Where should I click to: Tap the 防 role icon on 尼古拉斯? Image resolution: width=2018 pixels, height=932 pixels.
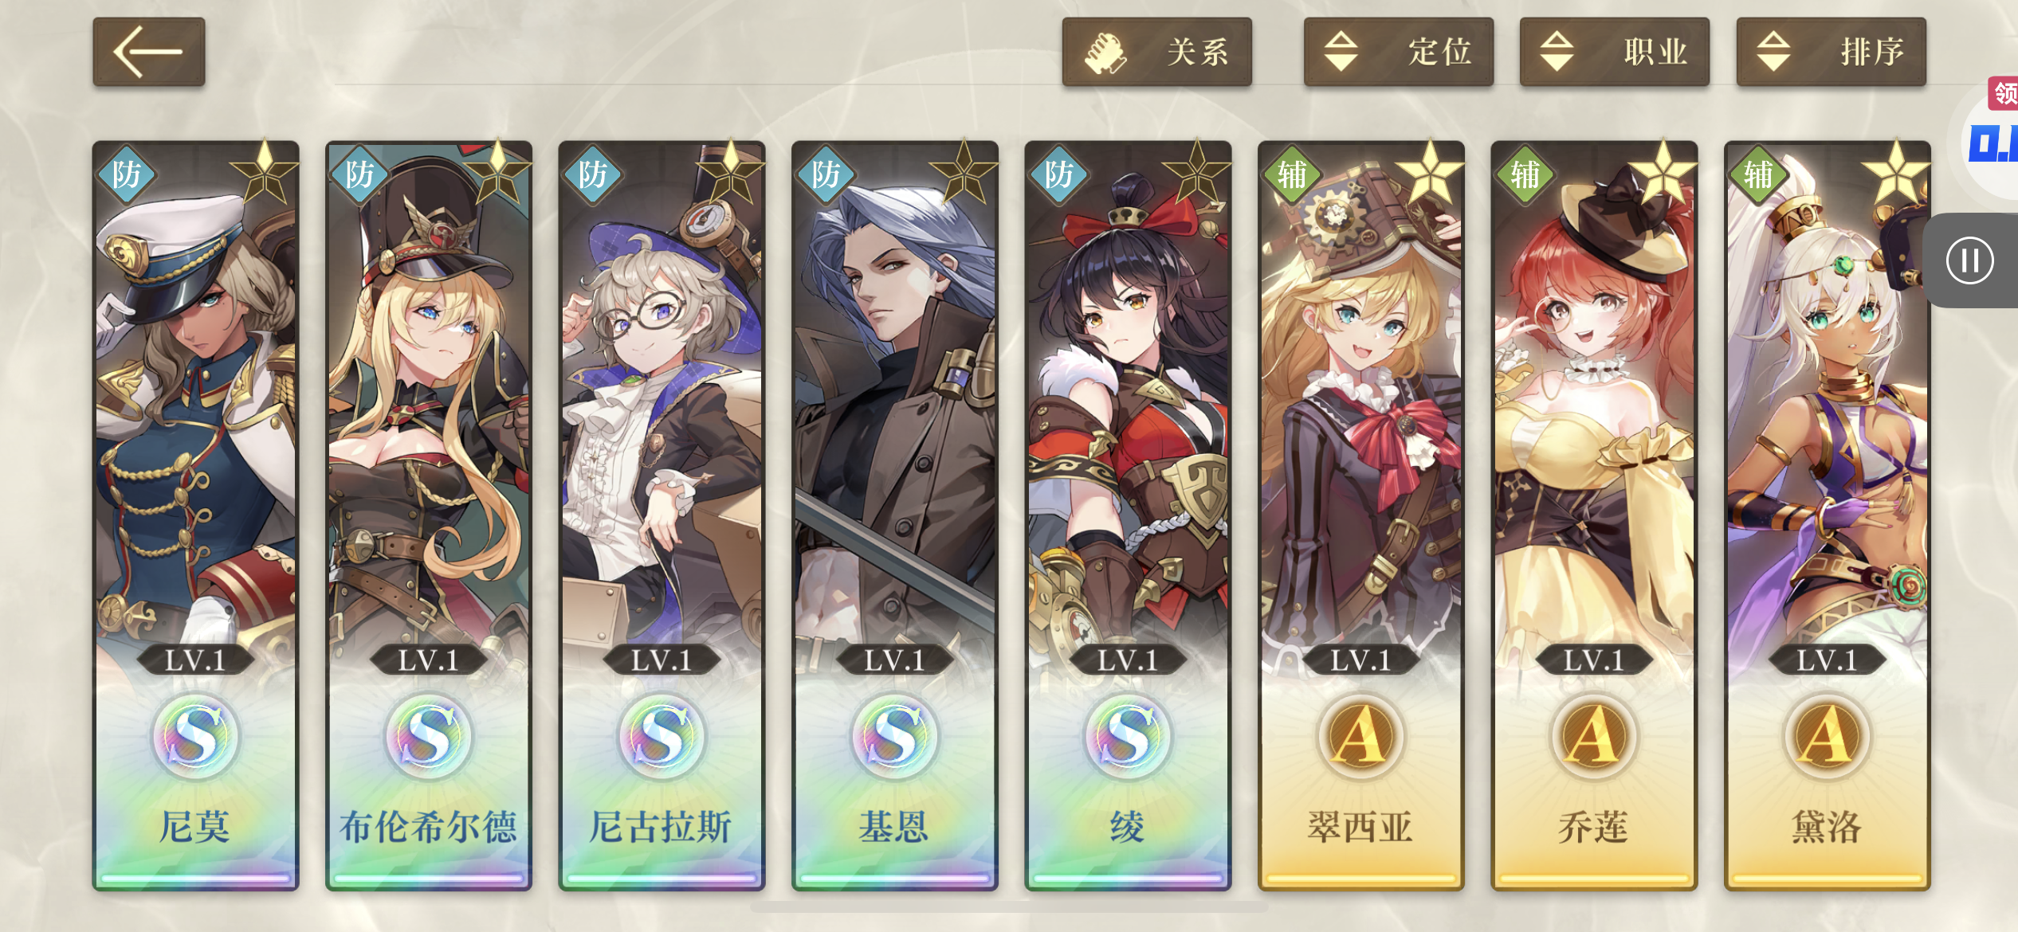pyautogui.click(x=593, y=174)
